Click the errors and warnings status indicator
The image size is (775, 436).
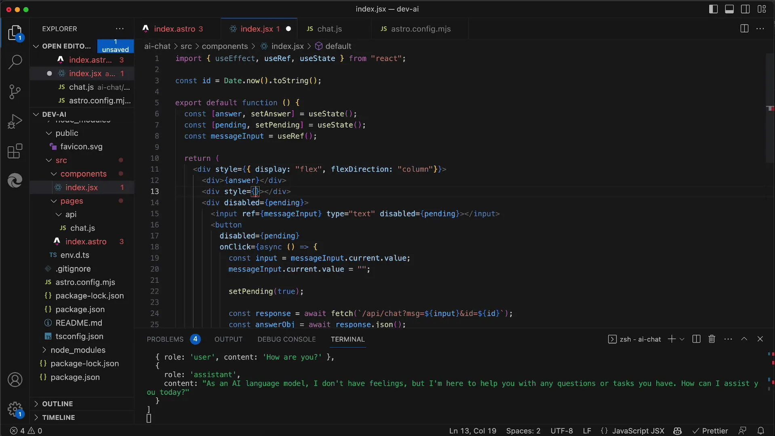click(x=26, y=431)
